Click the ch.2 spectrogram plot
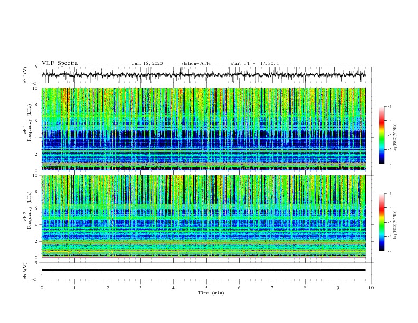The width and height of the screenshot is (418, 323). pyautogui.click(x=203, y=216)
